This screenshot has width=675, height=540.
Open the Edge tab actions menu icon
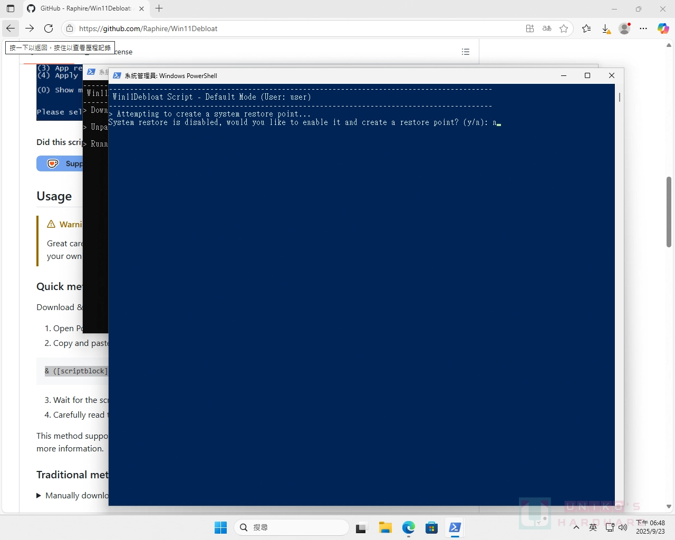click(x=11, y=8)
